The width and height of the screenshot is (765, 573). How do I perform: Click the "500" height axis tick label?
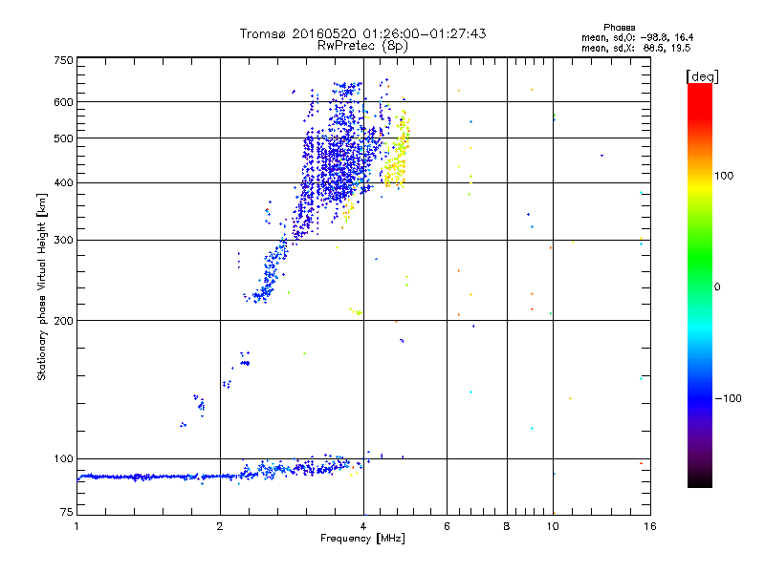coord(63,138)
